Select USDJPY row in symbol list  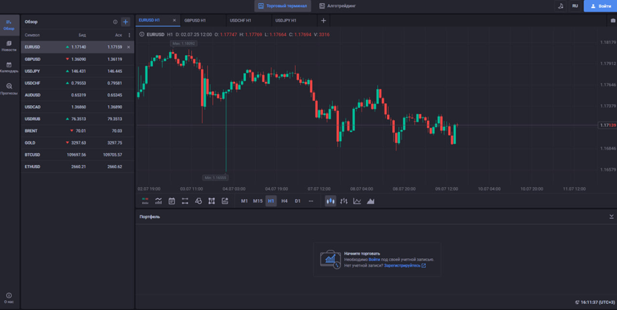point(78,71)
